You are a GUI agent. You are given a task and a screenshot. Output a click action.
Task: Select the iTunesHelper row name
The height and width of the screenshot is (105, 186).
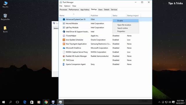(71, 36)
